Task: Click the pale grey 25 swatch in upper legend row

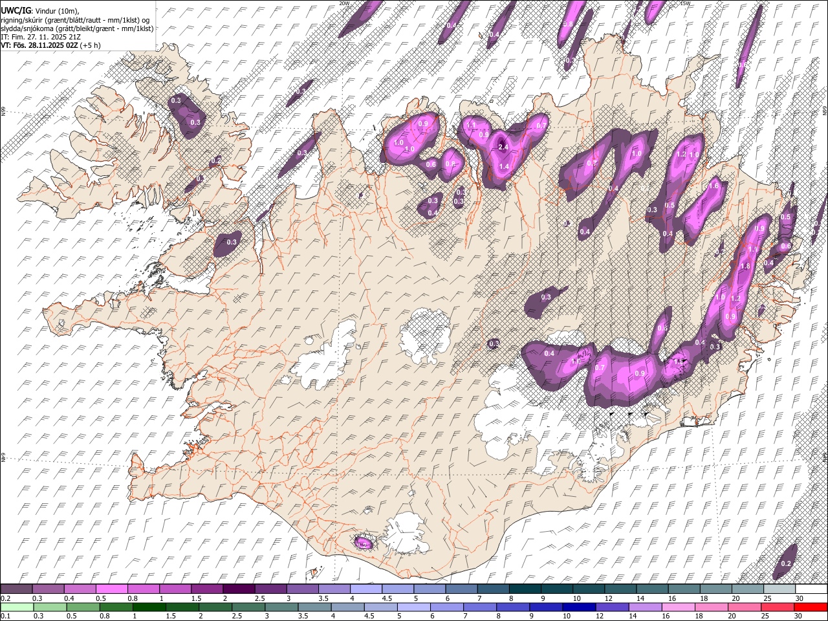Action: (779, 589)
